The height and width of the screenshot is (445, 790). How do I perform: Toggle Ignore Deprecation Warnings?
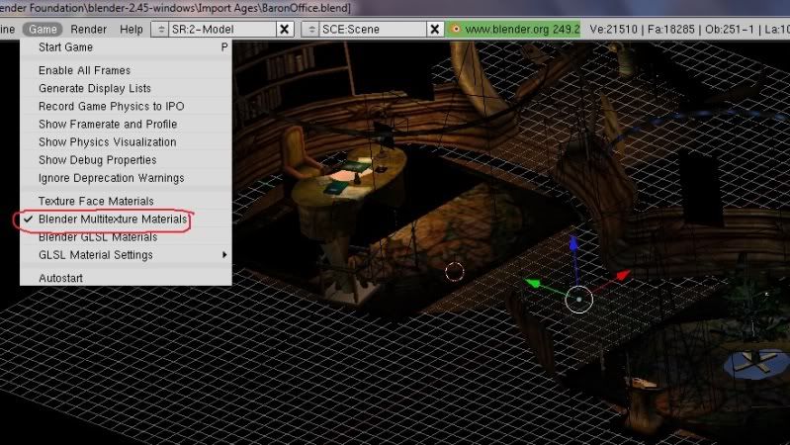[126, 178]
